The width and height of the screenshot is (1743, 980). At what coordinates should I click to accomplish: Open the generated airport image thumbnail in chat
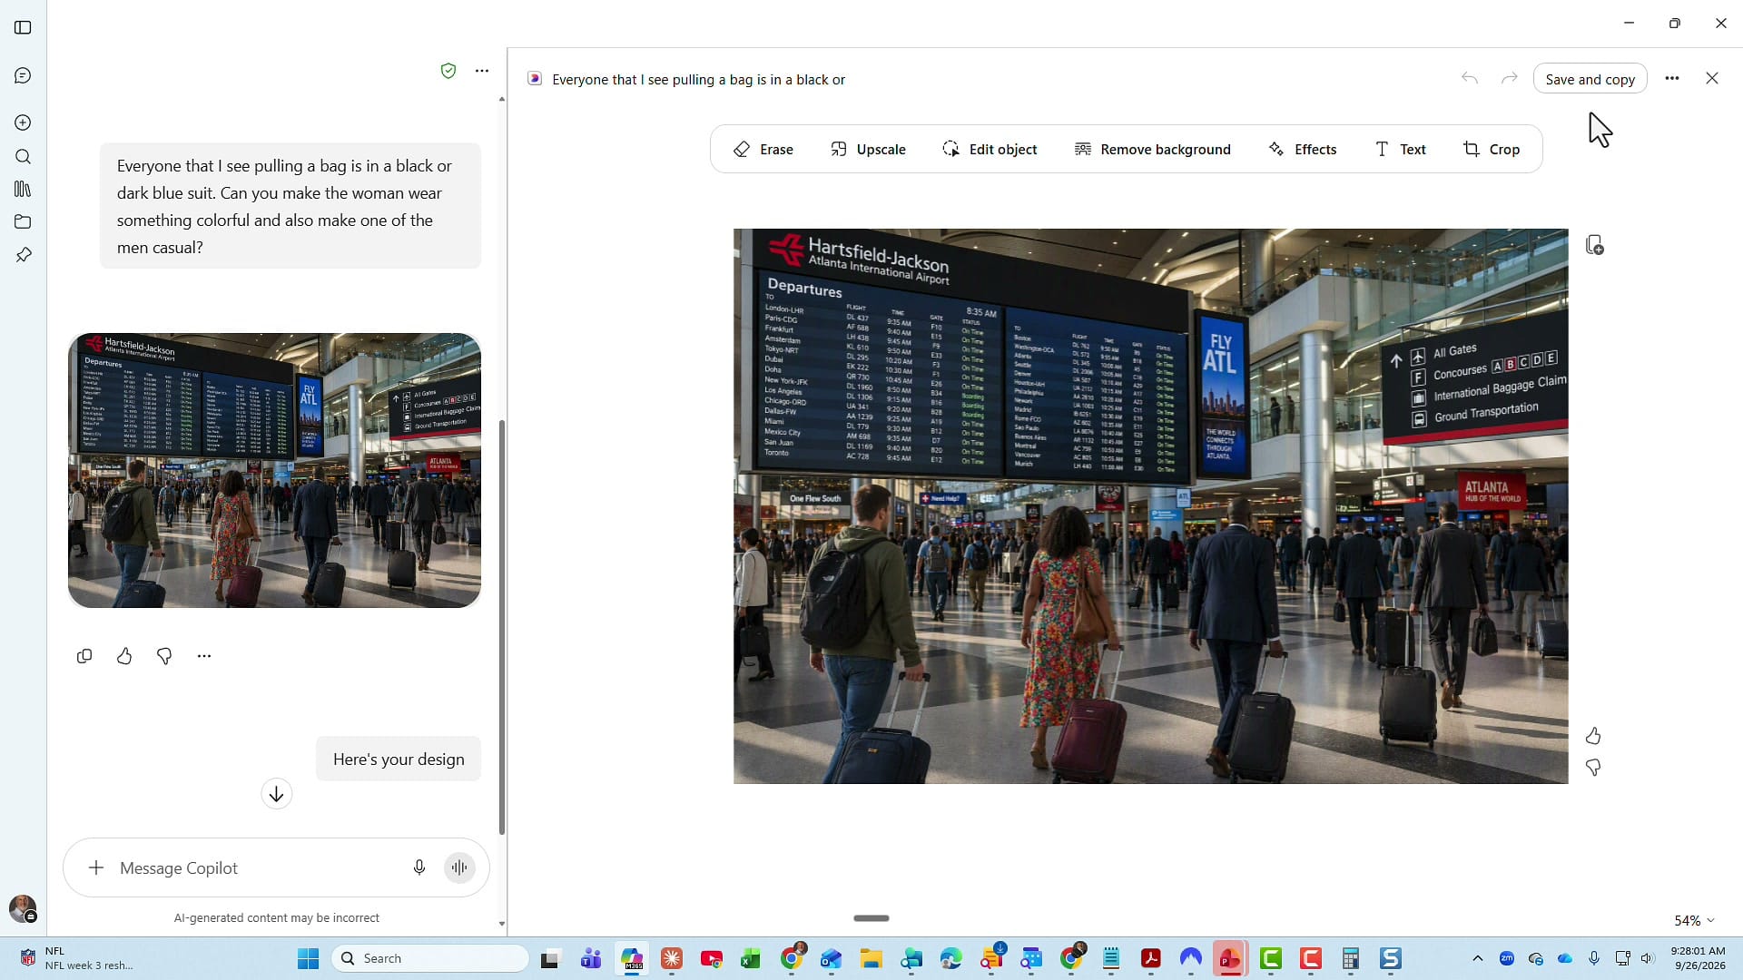[274, 470]
